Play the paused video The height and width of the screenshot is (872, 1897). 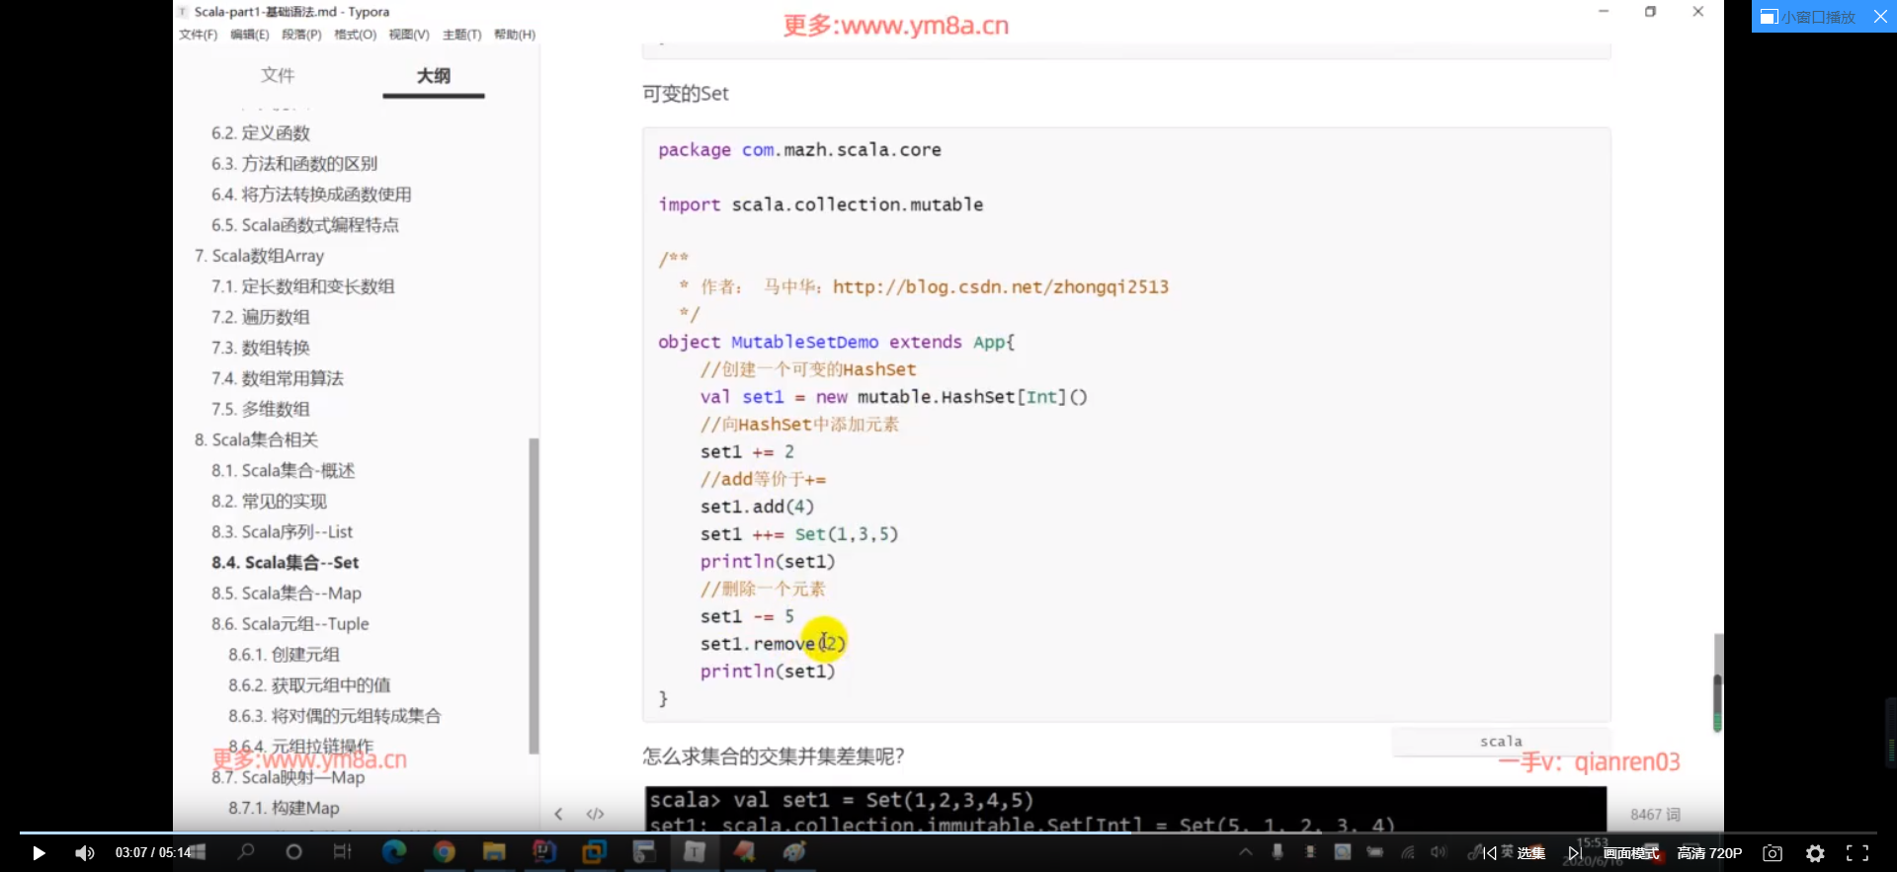pos(39,853)
